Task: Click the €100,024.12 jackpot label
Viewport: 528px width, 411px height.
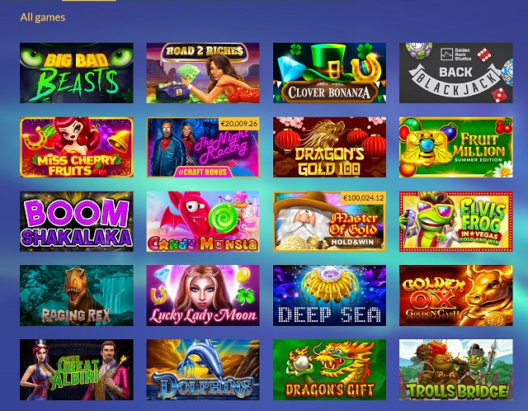Action: pos(363,198)
